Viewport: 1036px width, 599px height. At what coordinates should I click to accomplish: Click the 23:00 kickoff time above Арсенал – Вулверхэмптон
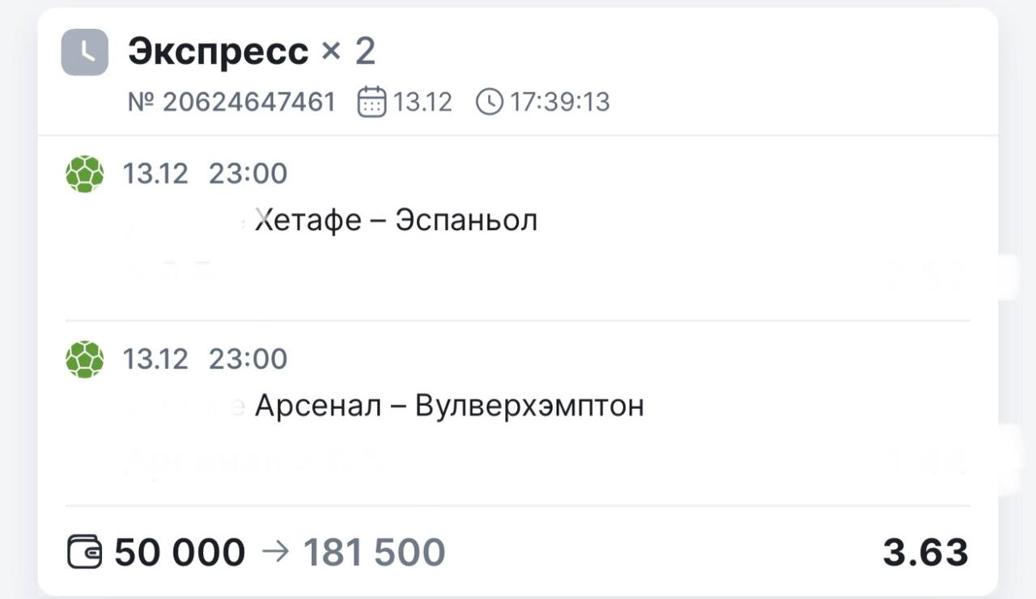pyautogui.click(x=248, y=359)
